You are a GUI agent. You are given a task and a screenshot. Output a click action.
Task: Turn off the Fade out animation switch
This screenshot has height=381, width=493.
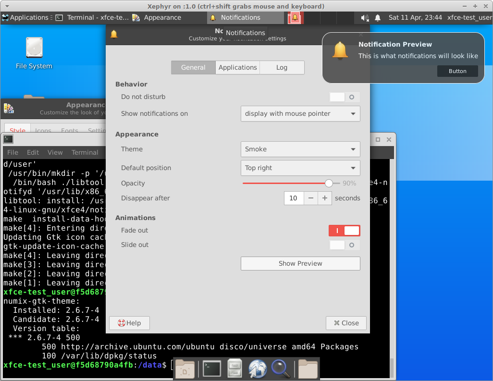coord(345,231)
